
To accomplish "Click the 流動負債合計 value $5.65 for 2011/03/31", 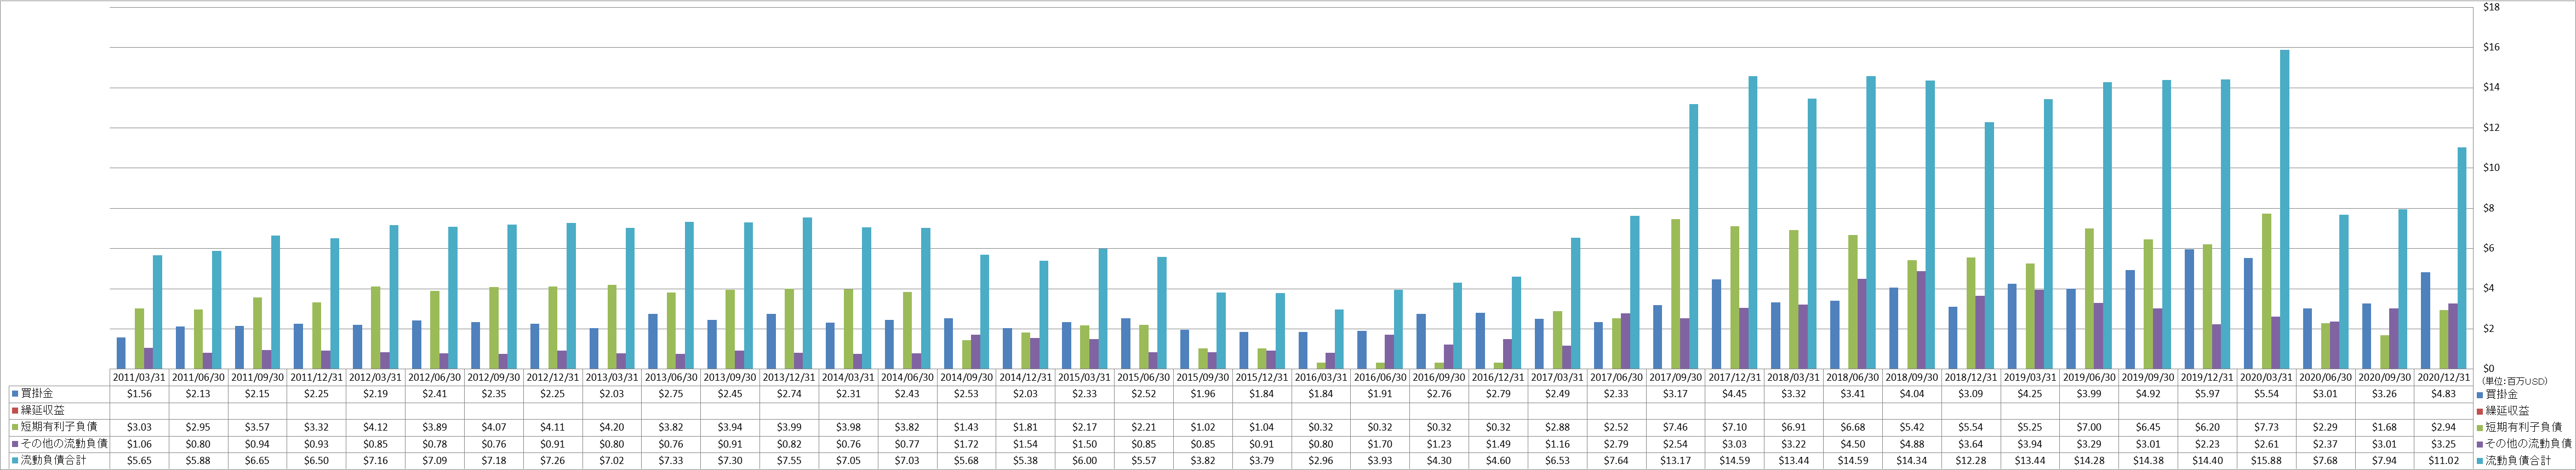I will tap(139, 460).
